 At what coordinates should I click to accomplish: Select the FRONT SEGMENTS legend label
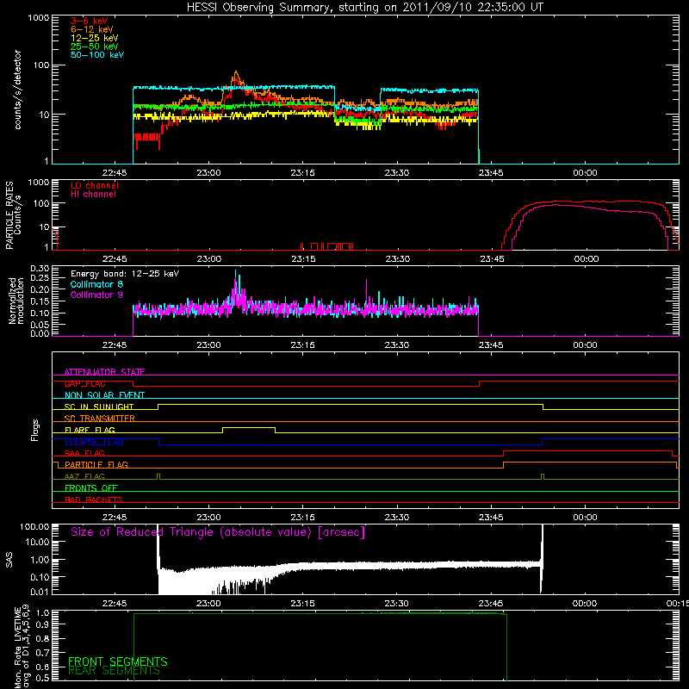118,661
